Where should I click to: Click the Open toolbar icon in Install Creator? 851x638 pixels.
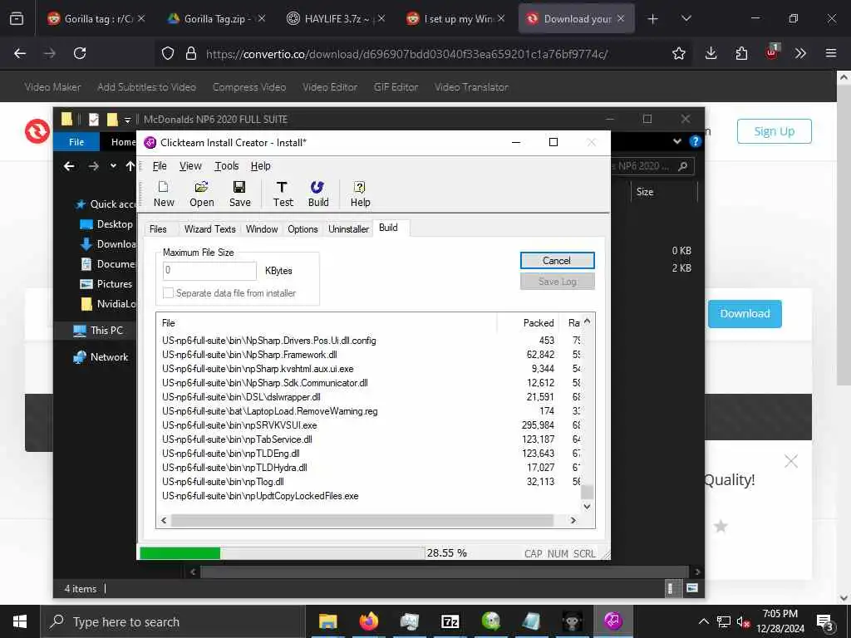[x=201, y=194]
